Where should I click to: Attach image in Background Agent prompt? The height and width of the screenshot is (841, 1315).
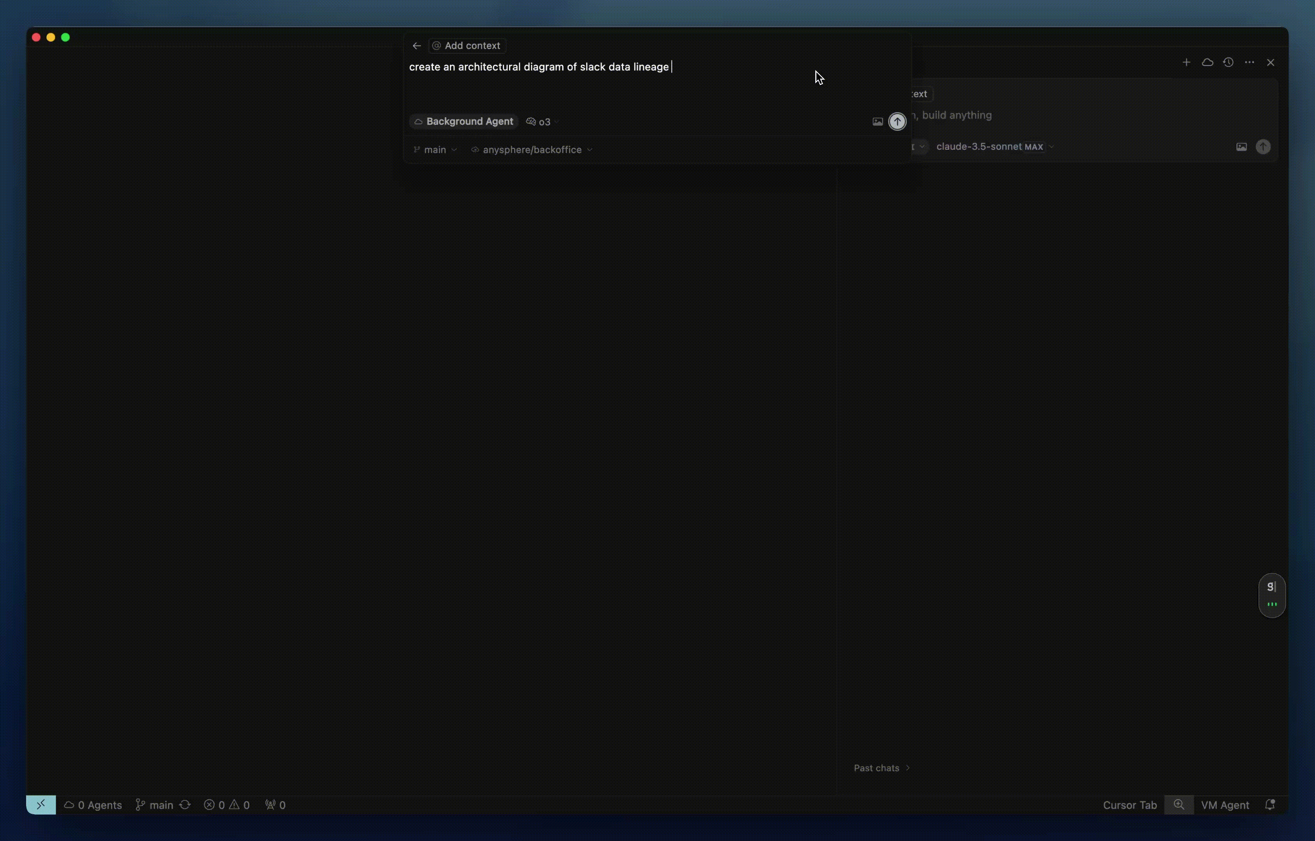tap(878, 122)
